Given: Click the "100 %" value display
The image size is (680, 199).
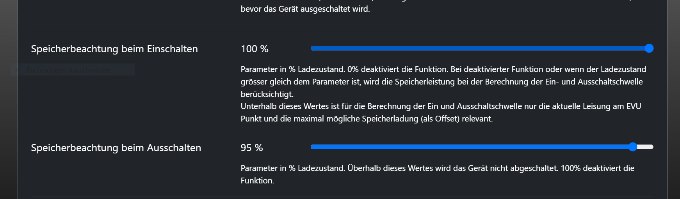Looking at the screenshot, I should (x=255, y=49).
